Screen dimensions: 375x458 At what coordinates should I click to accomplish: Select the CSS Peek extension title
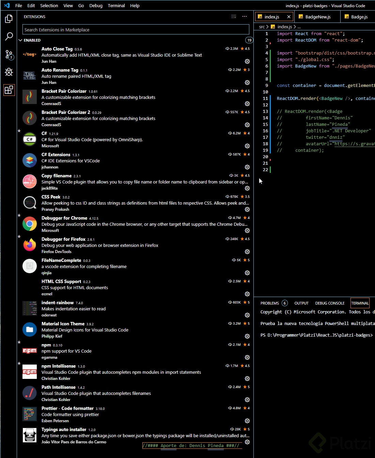click(x=51, y=197)
